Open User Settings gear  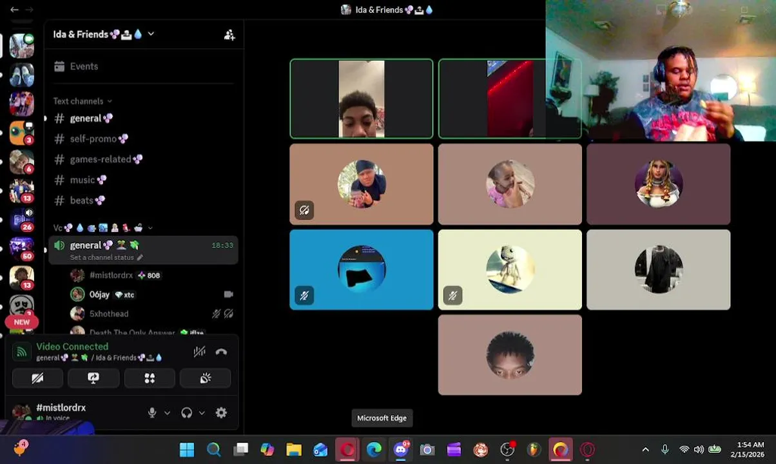[x=221, y=413]
